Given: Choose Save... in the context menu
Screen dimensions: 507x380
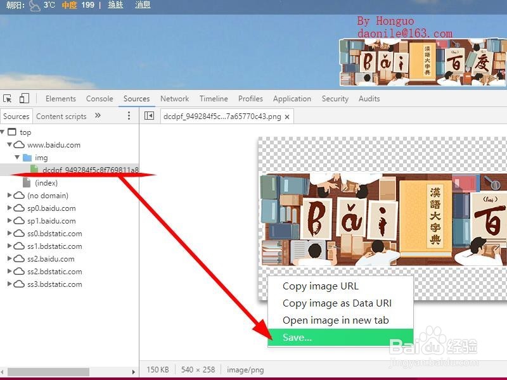Looking at the screenshot, I should 341,338.
